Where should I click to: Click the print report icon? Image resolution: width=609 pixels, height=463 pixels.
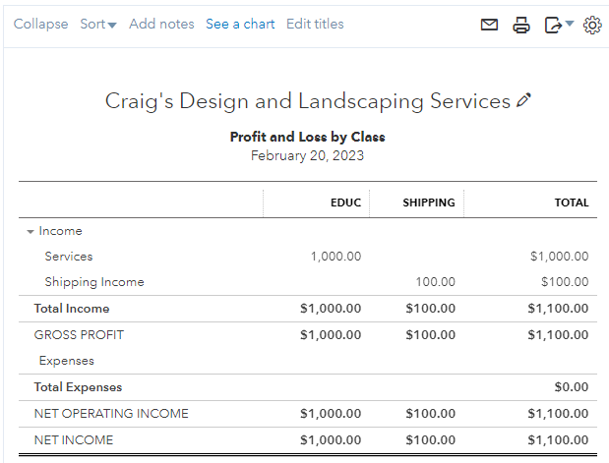point(521,25)
